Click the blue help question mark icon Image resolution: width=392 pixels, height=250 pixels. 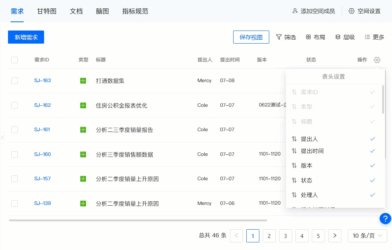pos(385,218)
